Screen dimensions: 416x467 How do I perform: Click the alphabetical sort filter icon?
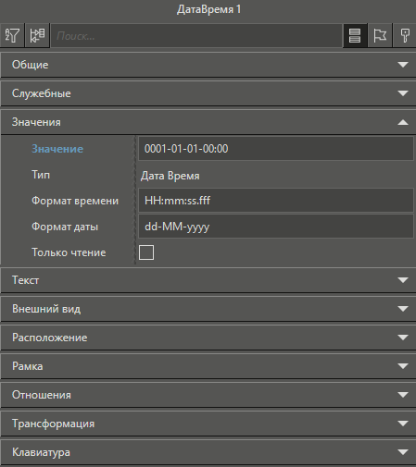coord(12,35)
